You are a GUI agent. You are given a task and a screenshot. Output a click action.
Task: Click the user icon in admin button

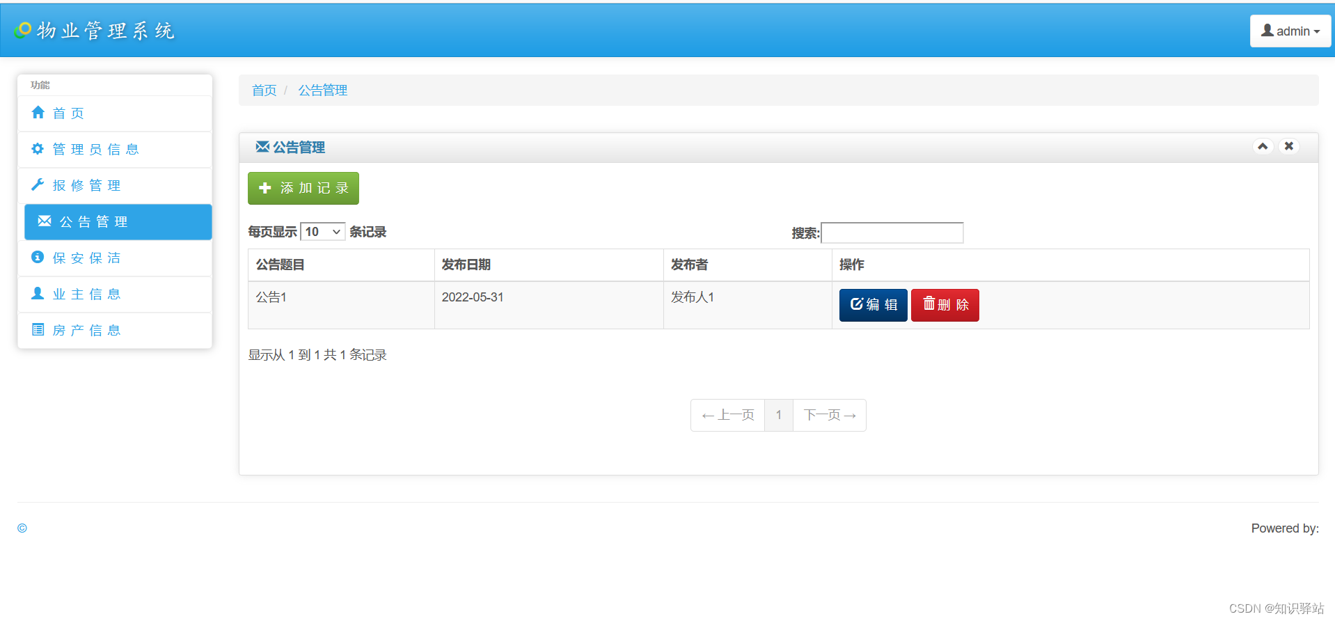click(x=1267, y=31)
